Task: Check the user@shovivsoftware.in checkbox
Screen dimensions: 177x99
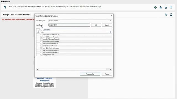Action: click(x=41, y=43)
